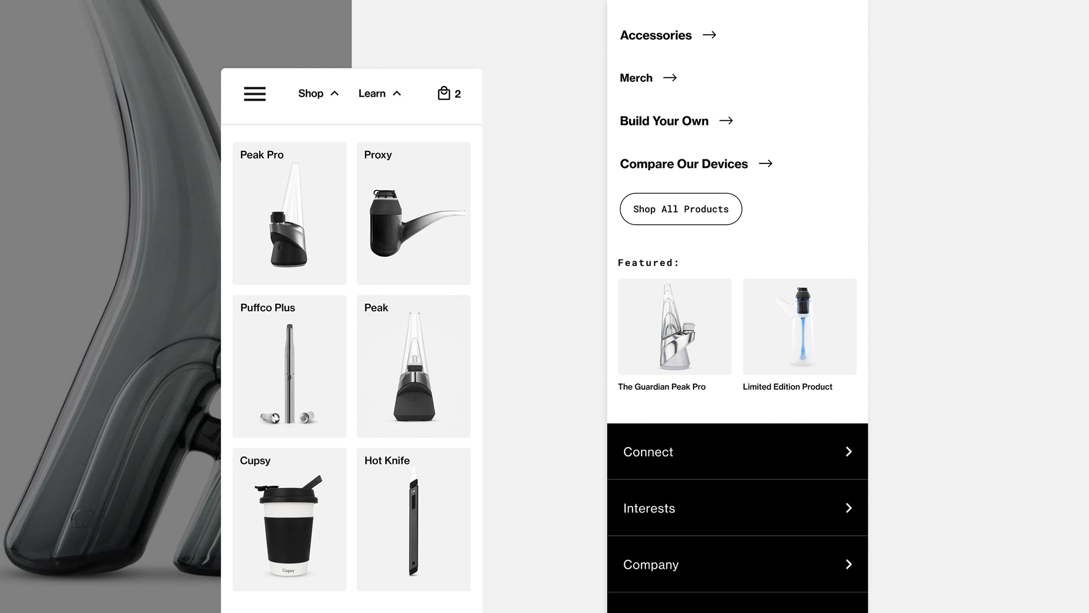The height and width of the screenshot is (613, 1089).
Task: Click the arrow next to Accessories
Action: click(709, 35)
